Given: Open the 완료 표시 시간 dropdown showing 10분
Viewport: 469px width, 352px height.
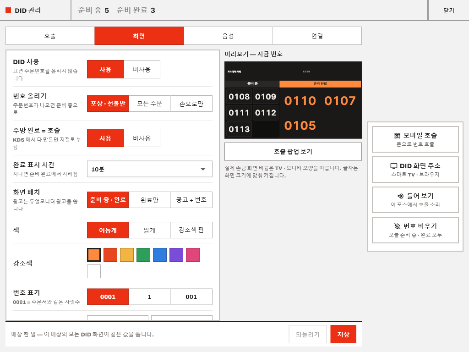Looking at the screenshot, I should point(150,169).
